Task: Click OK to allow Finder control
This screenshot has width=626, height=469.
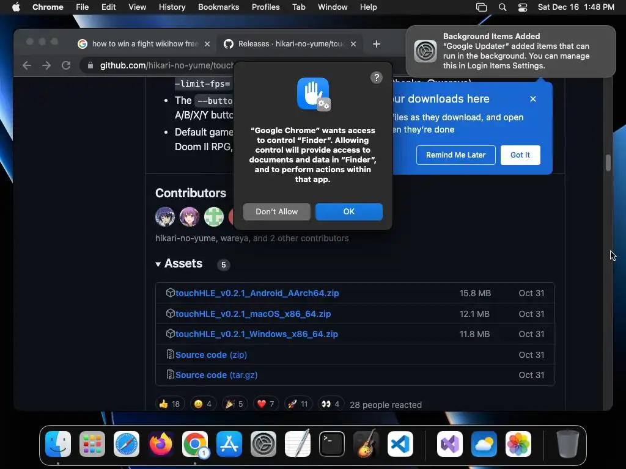Action: click(x=348, y=211)
